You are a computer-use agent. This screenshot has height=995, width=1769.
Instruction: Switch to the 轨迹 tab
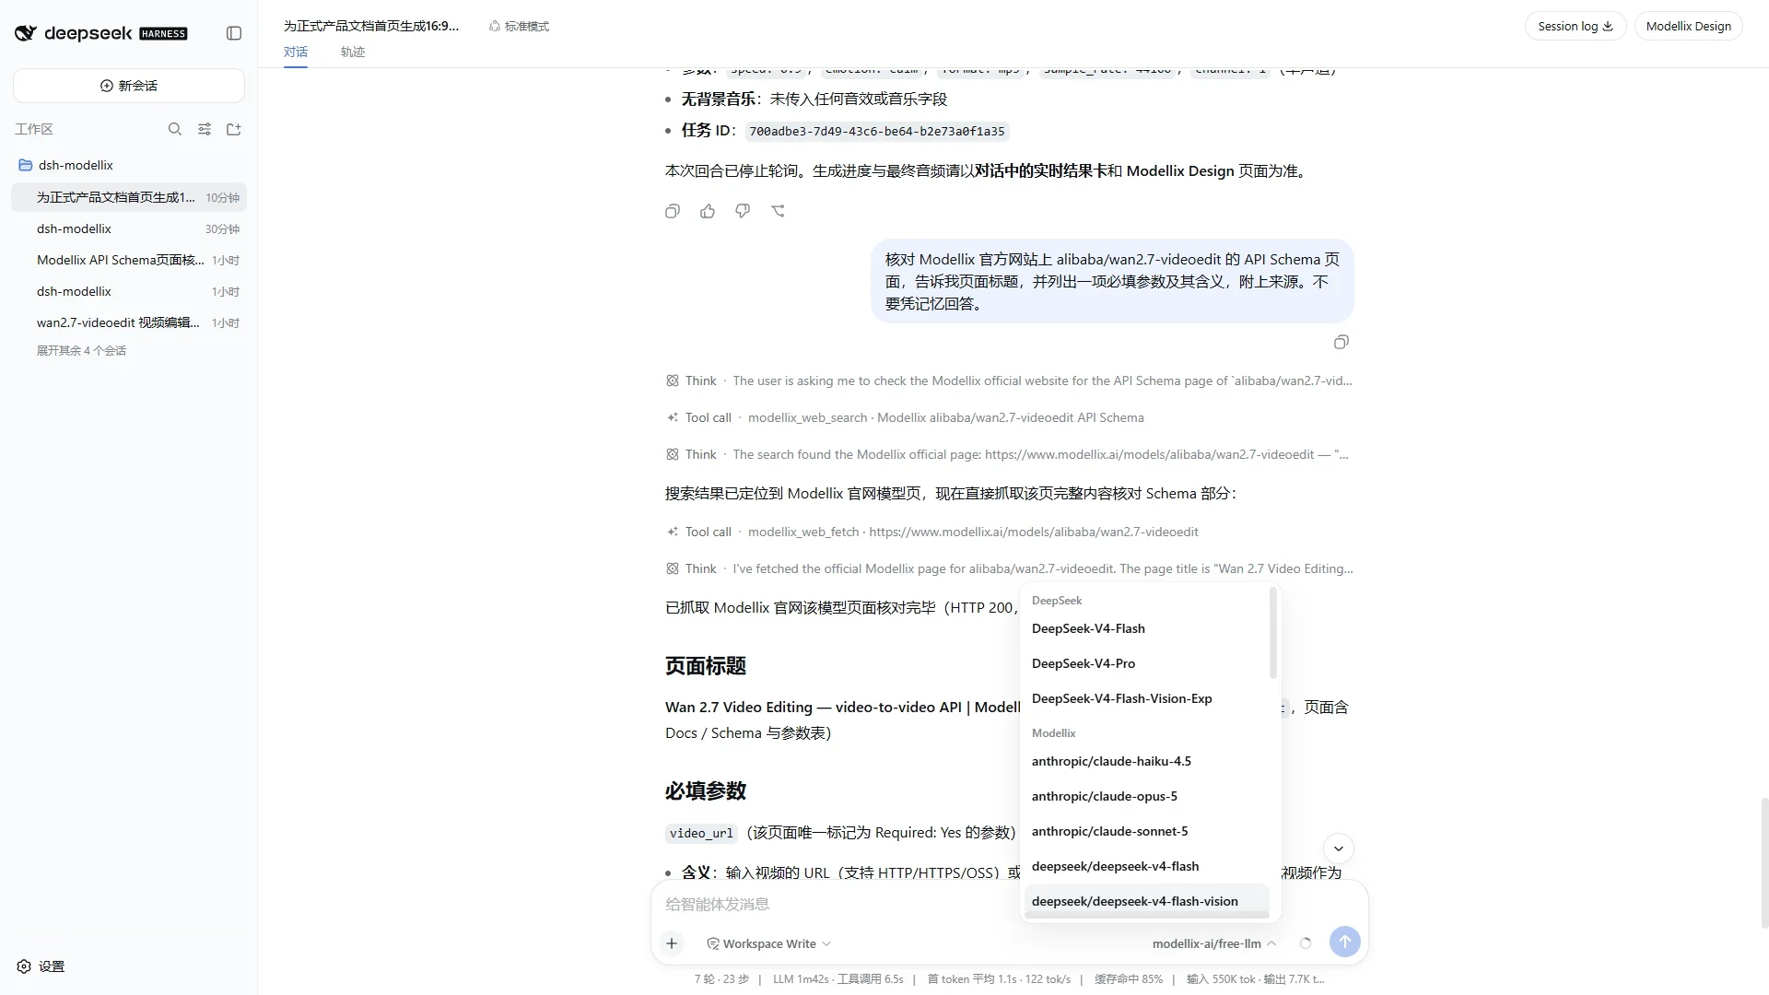(x=353, y=53)
